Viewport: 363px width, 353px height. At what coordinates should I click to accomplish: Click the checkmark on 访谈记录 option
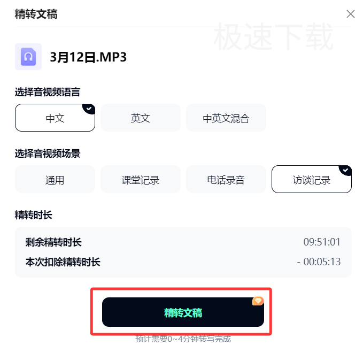pyautogui.click(x=346, y=170)
